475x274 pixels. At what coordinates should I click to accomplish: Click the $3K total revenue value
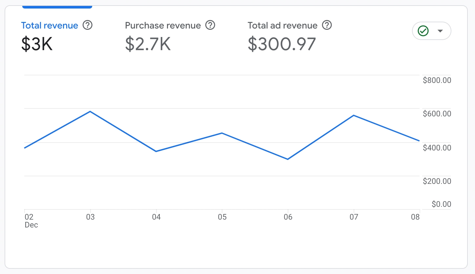[x=37, y=44]
